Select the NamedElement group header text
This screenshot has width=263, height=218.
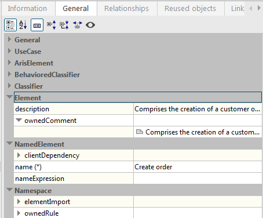coord(39,144)
